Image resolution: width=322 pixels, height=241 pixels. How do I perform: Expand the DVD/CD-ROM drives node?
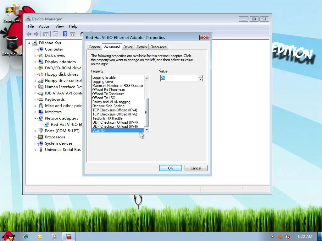35,68
